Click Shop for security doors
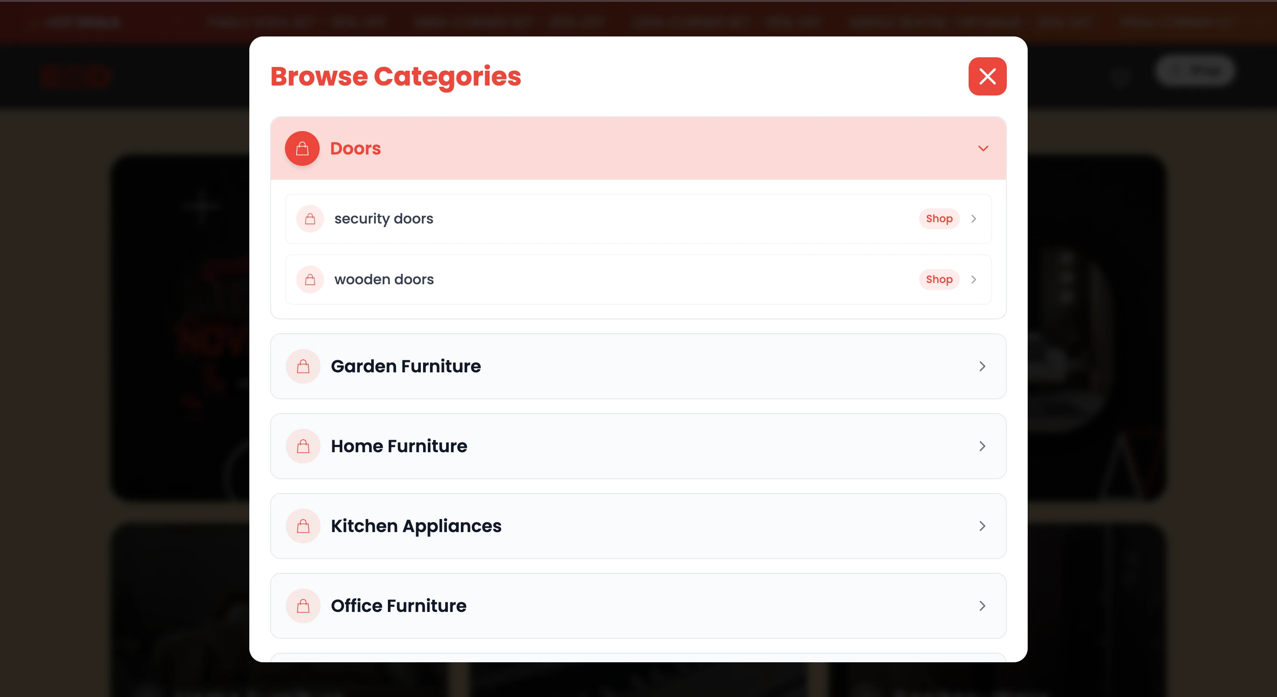Image resolution: width=1277 pixels, height=697 pixels. pyautogui.click(x=939, y=218)
